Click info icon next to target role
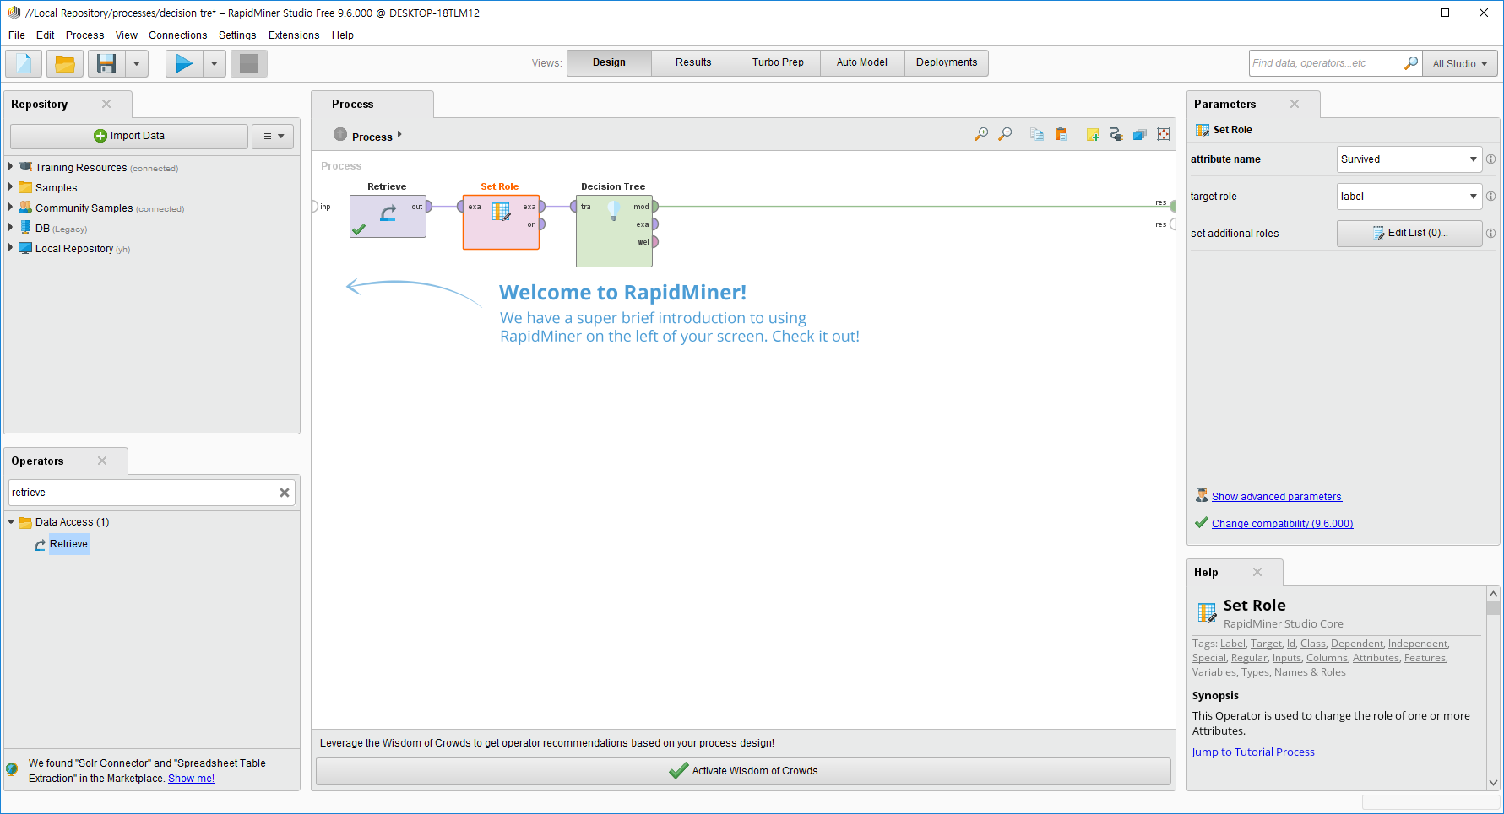This screenshot has width=1504, height=814. coord(1491,197)
